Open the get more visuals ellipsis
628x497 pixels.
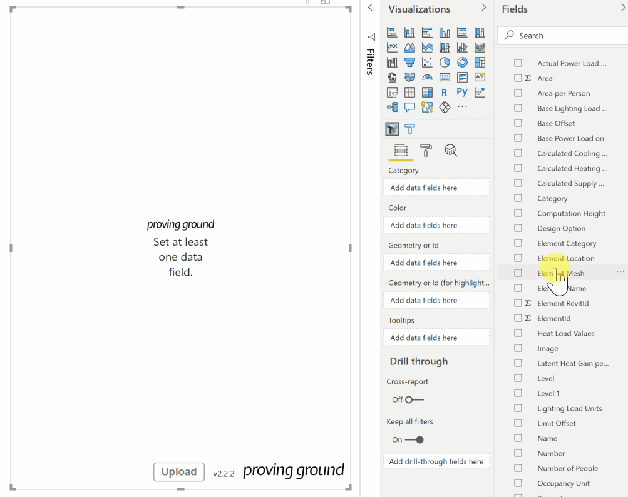pyautogui.click(x=462, y=107)
